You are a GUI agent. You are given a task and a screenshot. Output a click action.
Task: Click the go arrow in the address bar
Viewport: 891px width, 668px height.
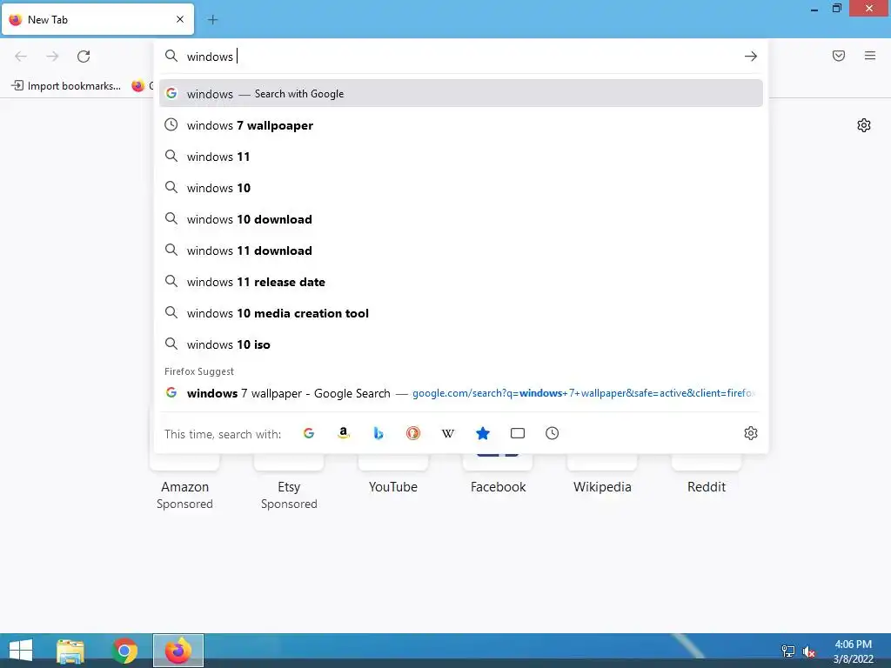751,57
